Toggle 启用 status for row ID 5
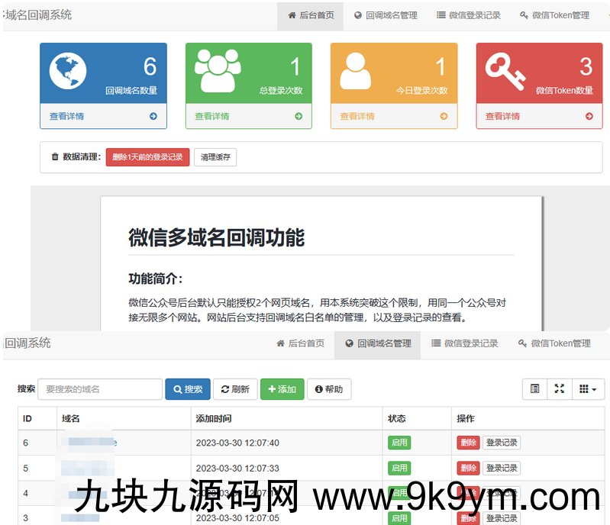 399,468
